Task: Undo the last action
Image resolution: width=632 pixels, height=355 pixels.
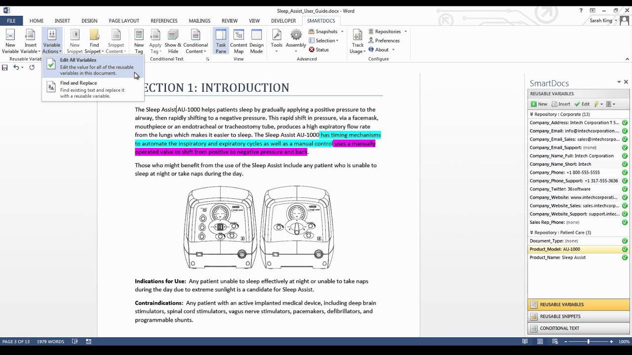Action: [x=16, y=68]
